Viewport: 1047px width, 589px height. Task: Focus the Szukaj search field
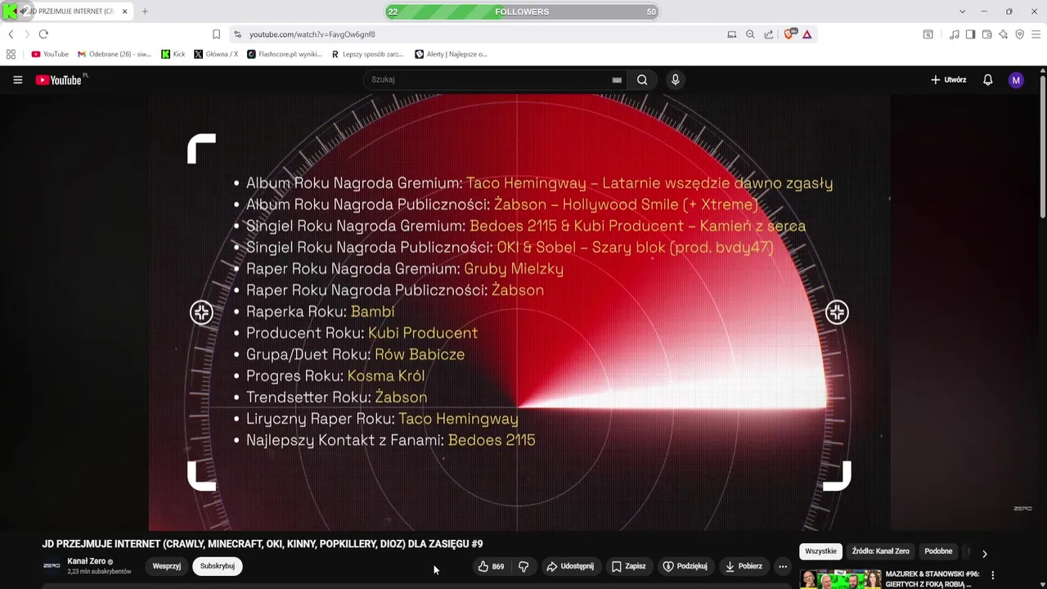[491, 79]
